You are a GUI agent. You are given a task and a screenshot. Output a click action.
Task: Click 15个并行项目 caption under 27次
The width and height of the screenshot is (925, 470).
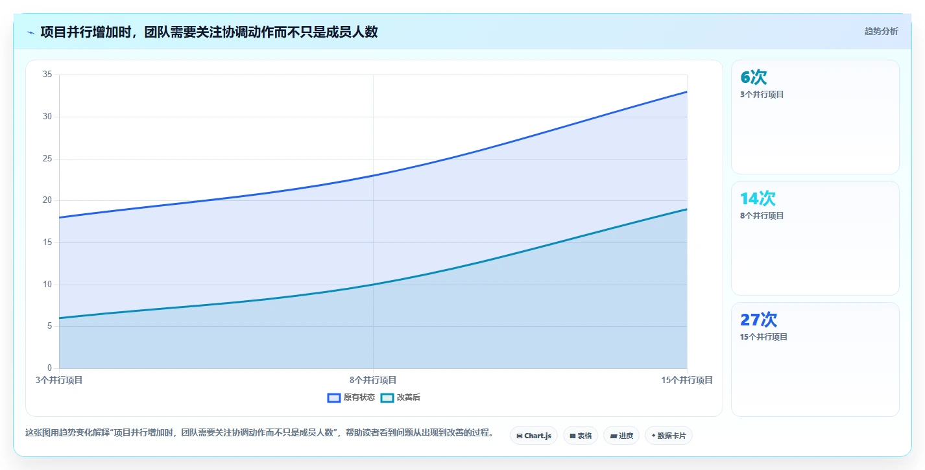(x=764, y=337)
